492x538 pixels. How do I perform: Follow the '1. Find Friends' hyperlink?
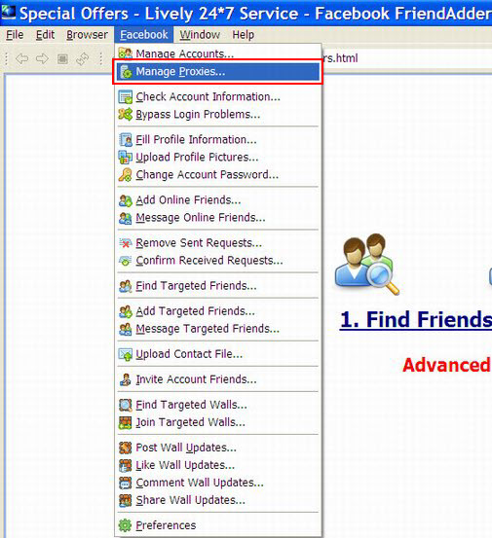click(x=416, y=320)
